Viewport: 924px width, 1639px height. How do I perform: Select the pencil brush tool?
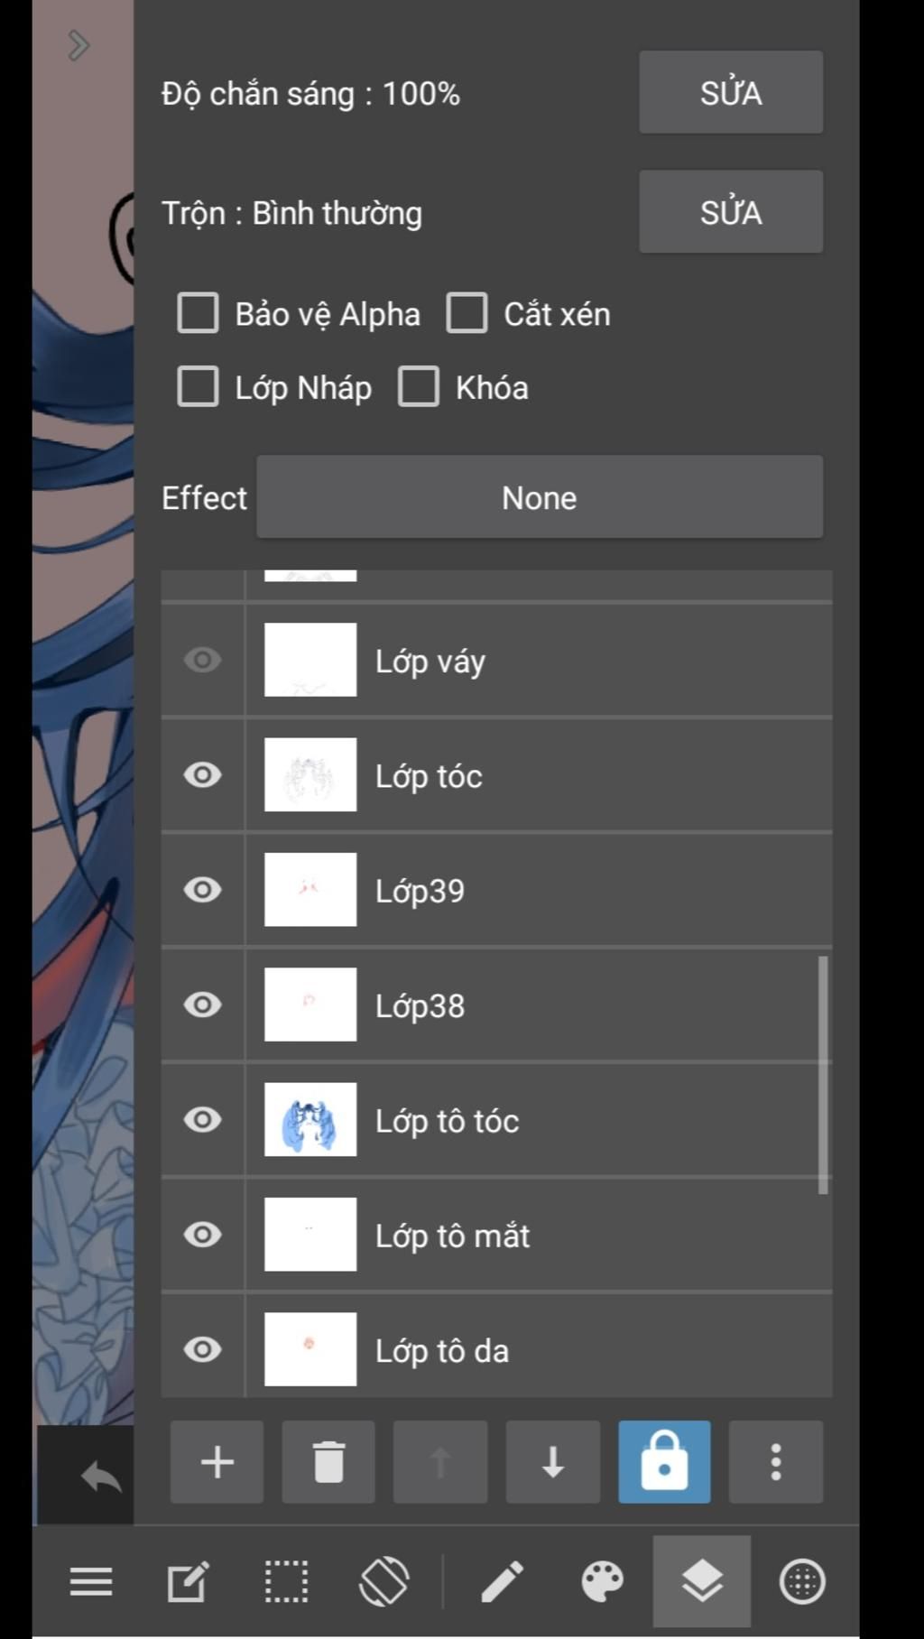[502, 1581]
